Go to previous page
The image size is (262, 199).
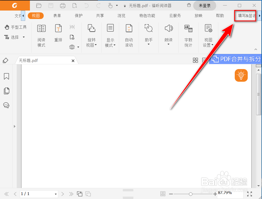(x=15, y=194)
